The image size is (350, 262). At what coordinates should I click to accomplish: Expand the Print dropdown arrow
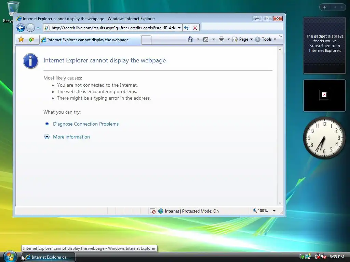coord(229,39)
